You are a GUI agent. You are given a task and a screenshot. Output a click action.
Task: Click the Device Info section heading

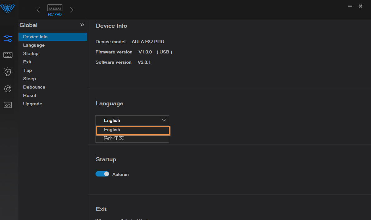[x=111, y=26]
